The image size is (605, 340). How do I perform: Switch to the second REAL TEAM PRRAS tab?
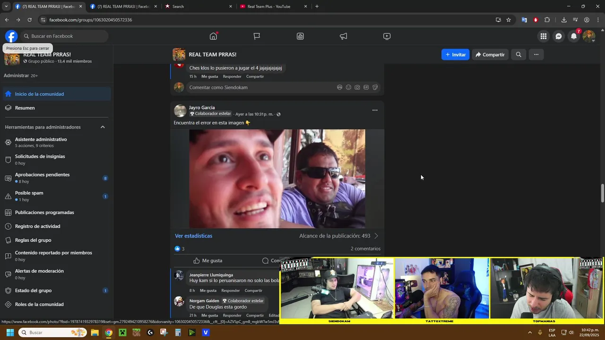123,7
